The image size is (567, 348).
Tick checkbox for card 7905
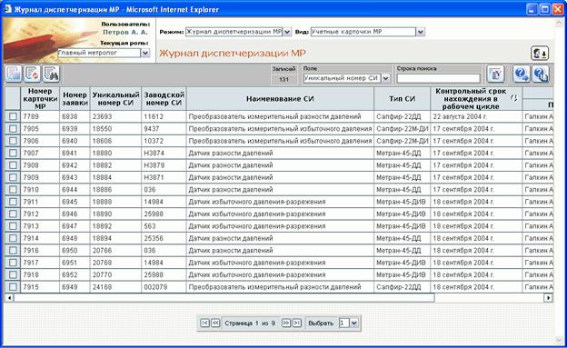tap(13, 128)
